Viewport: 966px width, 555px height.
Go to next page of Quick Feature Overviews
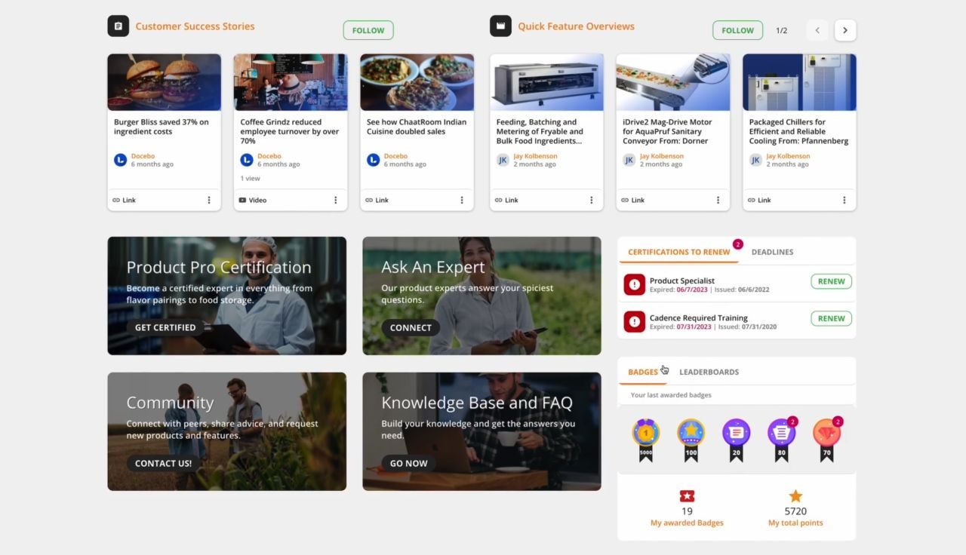(845, 30)
